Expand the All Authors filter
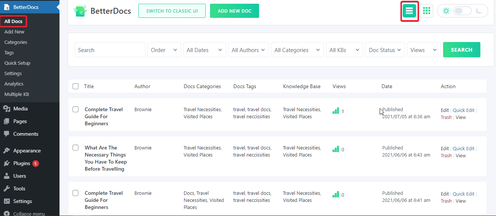Screen dimensions: 496x216 click(249, 50)
